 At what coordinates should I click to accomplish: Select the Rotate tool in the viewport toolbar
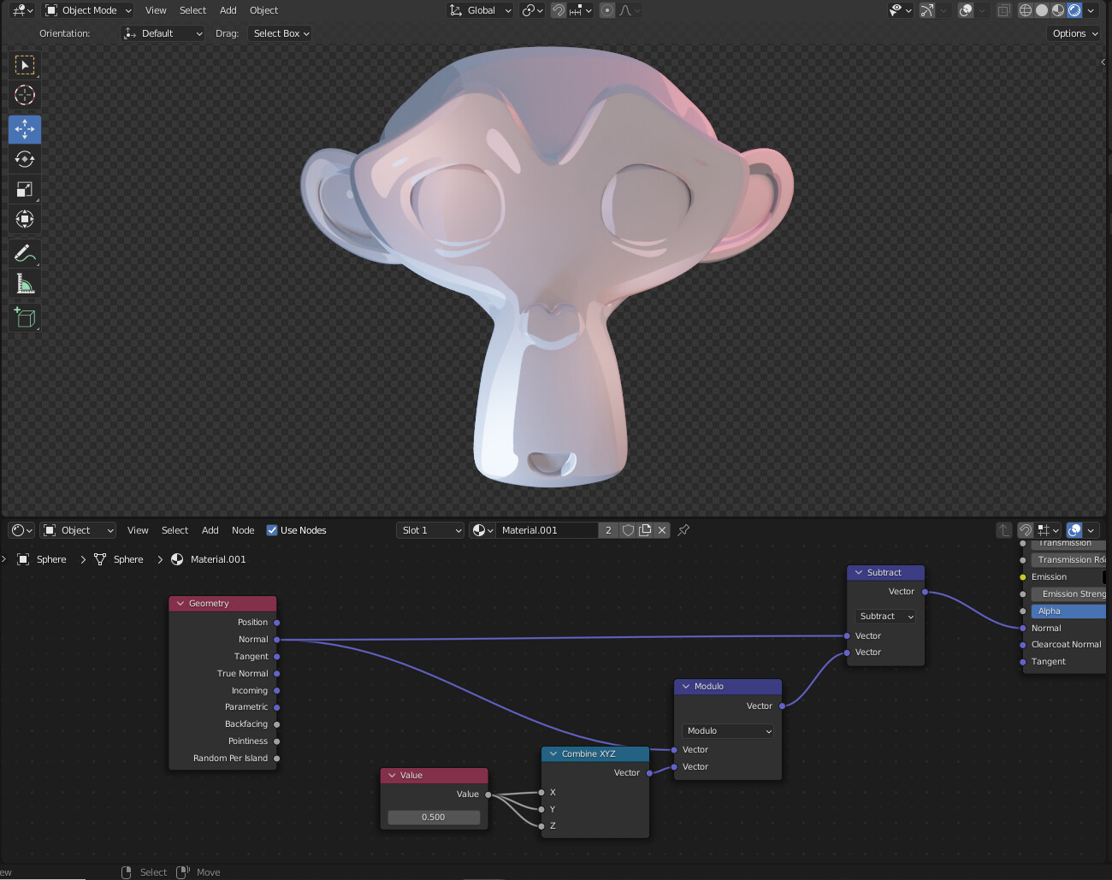(x=24, y=159)
